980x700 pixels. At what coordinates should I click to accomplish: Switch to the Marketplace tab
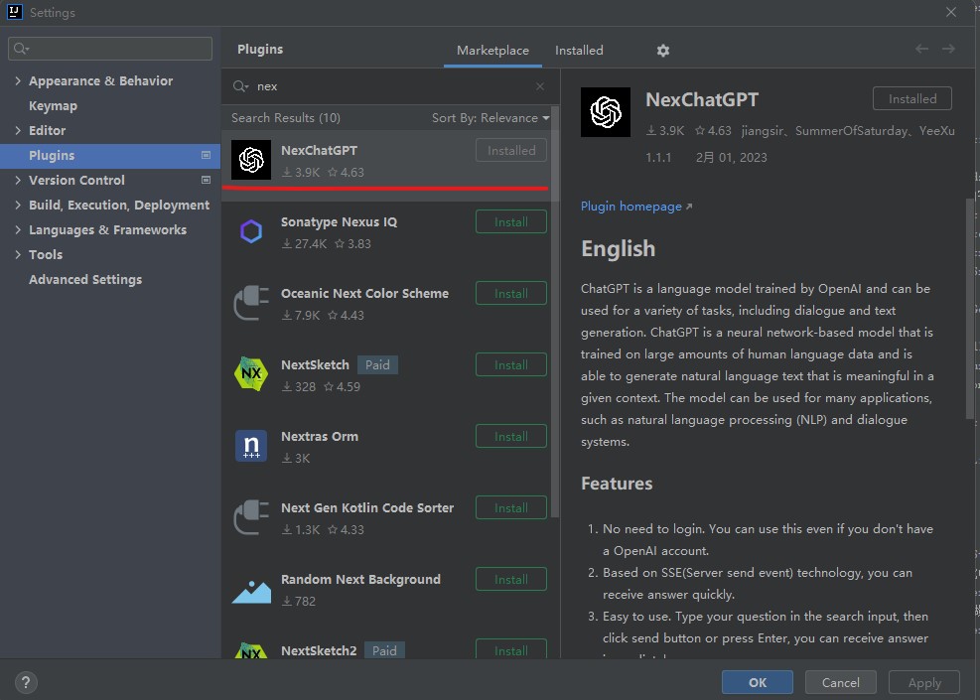[x=492, y=51]
